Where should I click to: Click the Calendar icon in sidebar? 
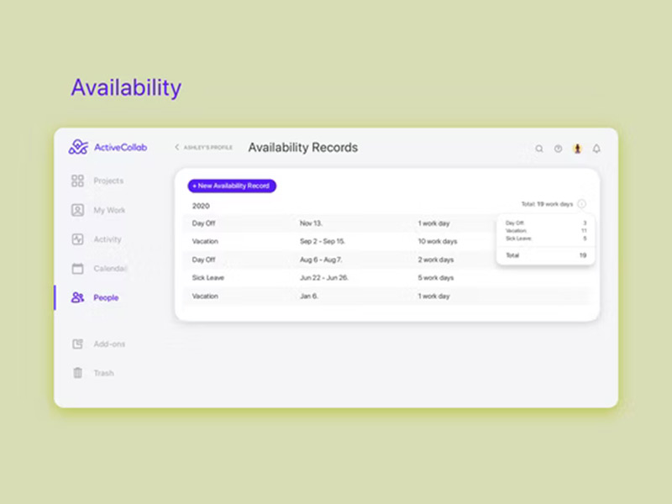pos(77,269)
